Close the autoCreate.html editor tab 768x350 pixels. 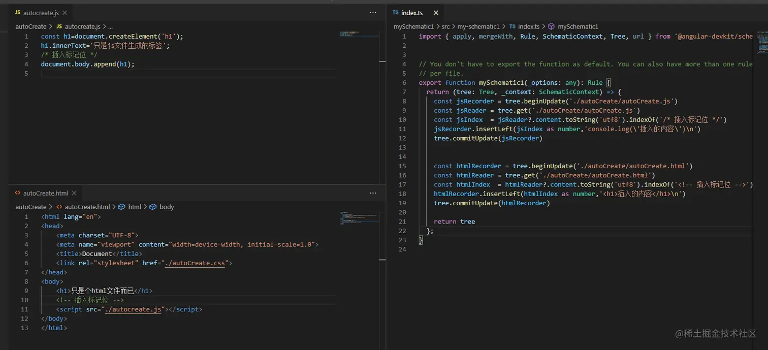[x=74, y=193]
